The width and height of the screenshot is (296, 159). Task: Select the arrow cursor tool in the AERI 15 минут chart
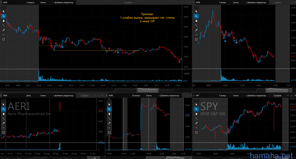click(x=109, y=105)
